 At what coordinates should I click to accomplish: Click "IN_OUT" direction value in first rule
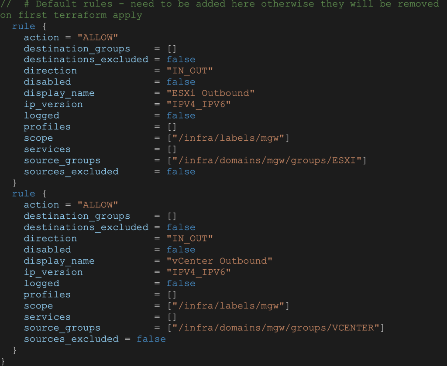(190, 71)
